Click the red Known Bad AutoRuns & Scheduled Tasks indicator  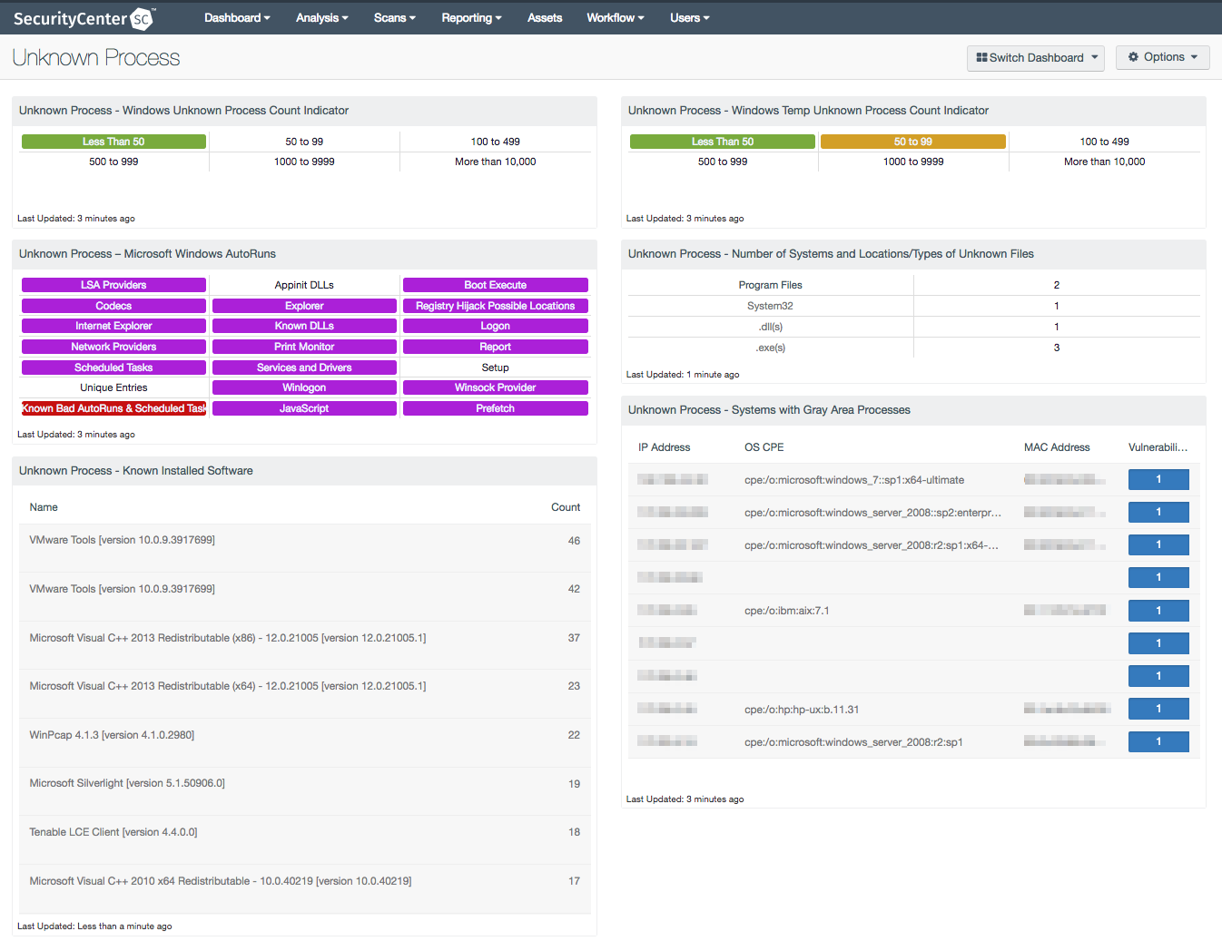click(x=113, y=408)
